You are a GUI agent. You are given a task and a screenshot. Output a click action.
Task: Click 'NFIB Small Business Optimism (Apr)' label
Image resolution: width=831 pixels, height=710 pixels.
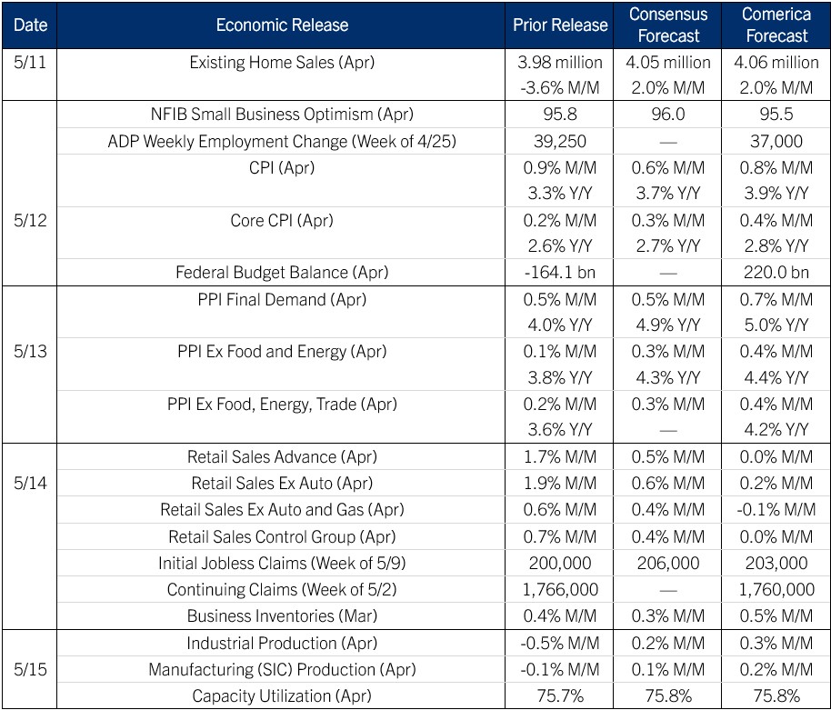pyautogui.click(x=282, y=114)
